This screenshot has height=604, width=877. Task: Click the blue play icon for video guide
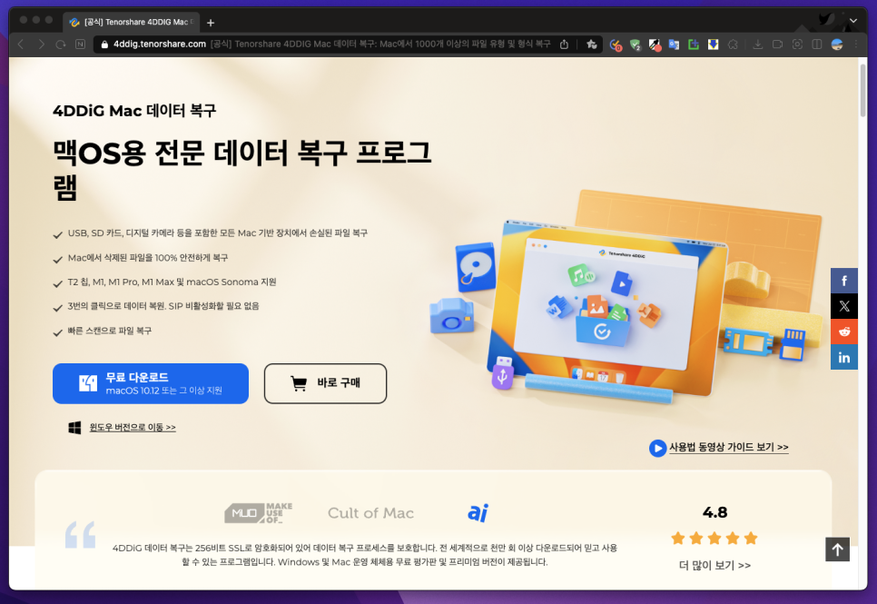click(657, 449)
